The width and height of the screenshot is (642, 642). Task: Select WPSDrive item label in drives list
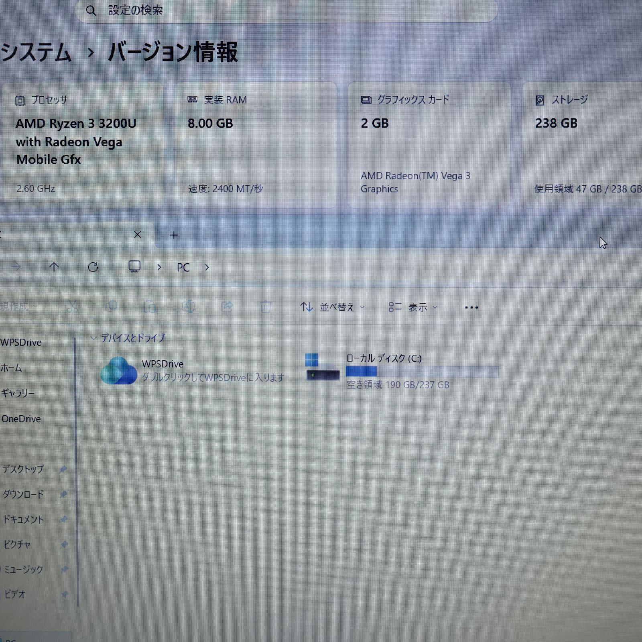click(163, 364)
